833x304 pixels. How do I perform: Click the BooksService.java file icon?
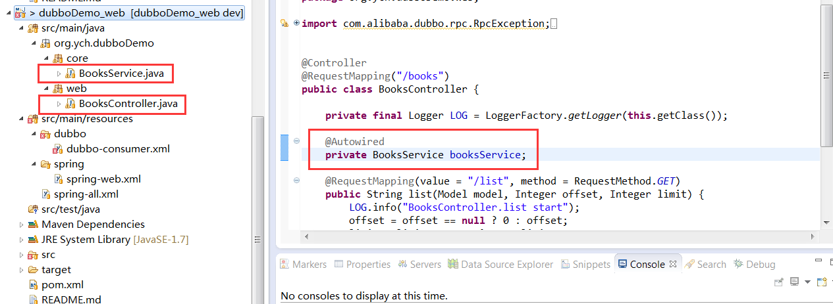(x=70, y=74)
